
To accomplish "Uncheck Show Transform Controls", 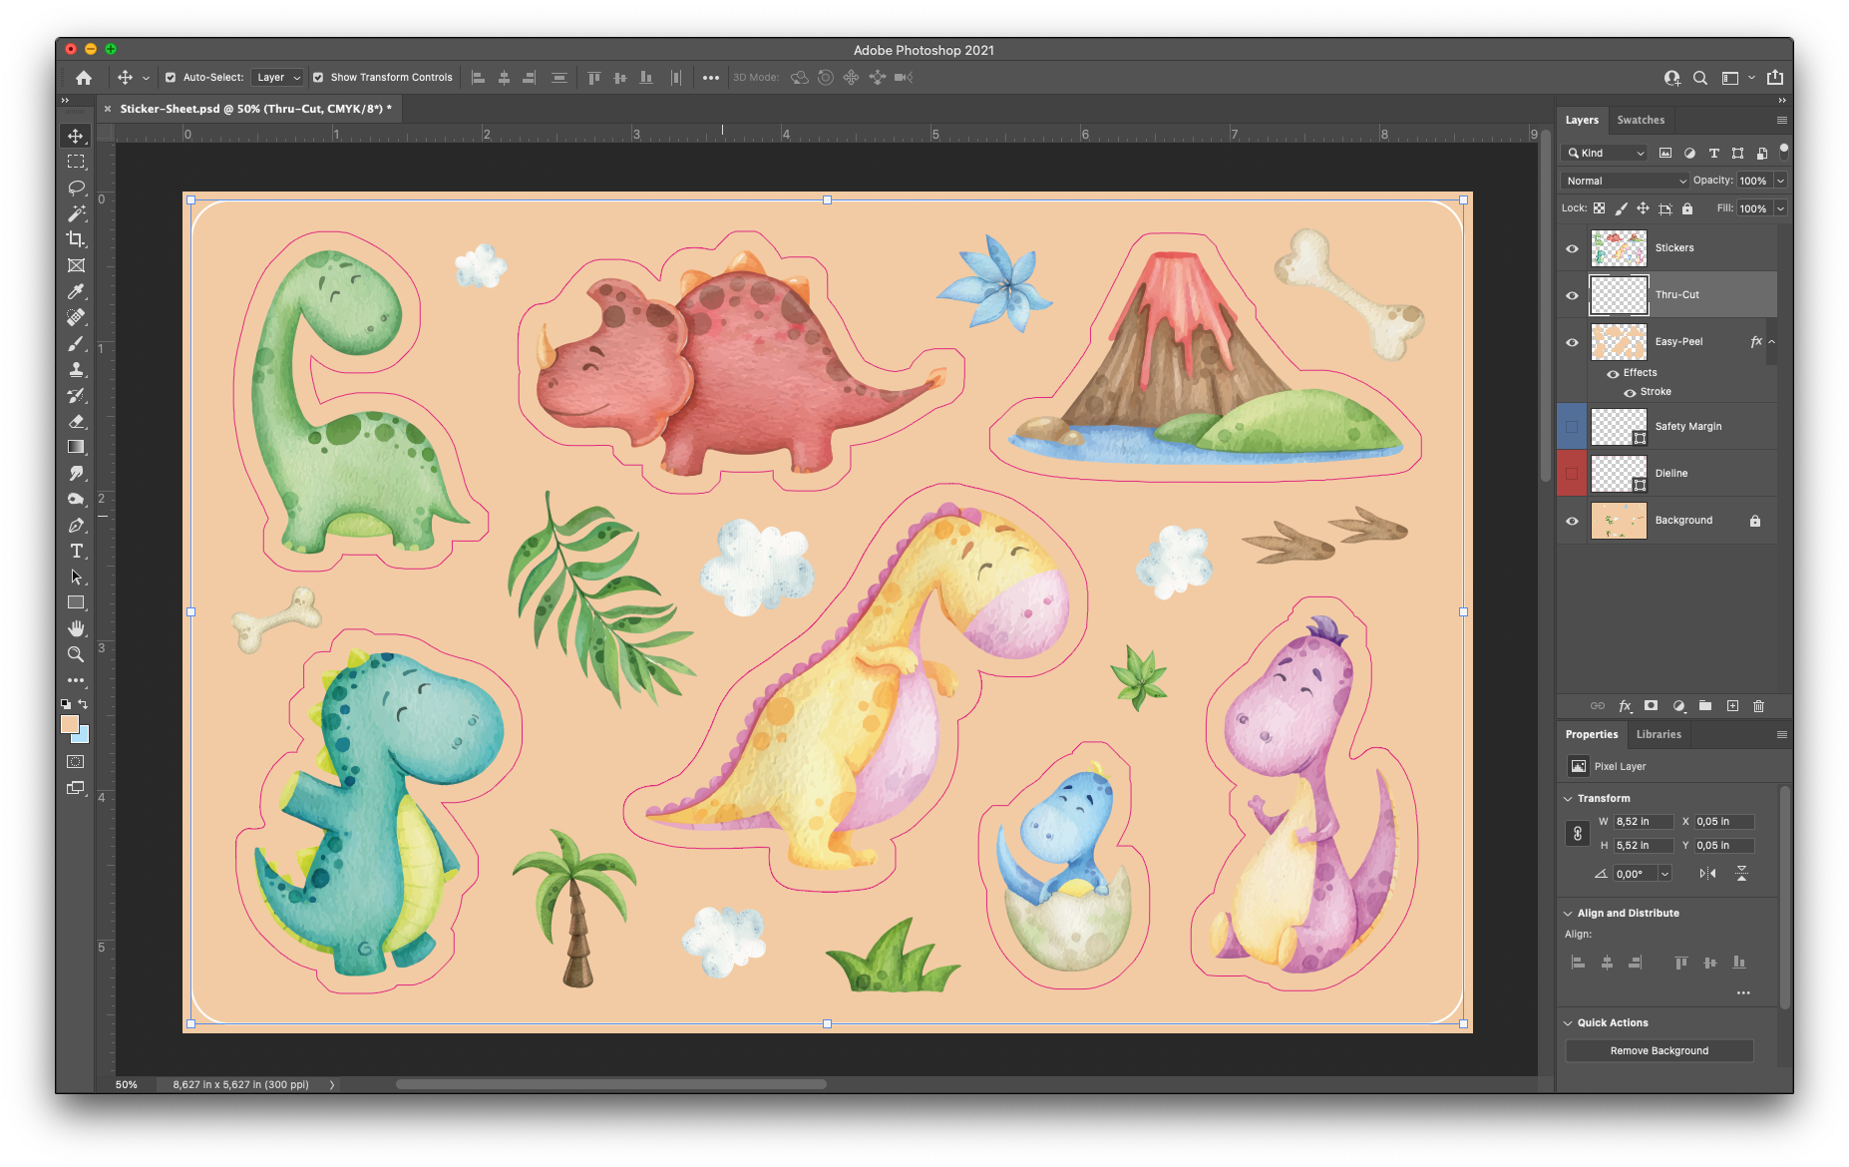I will [x=319, y=77].
